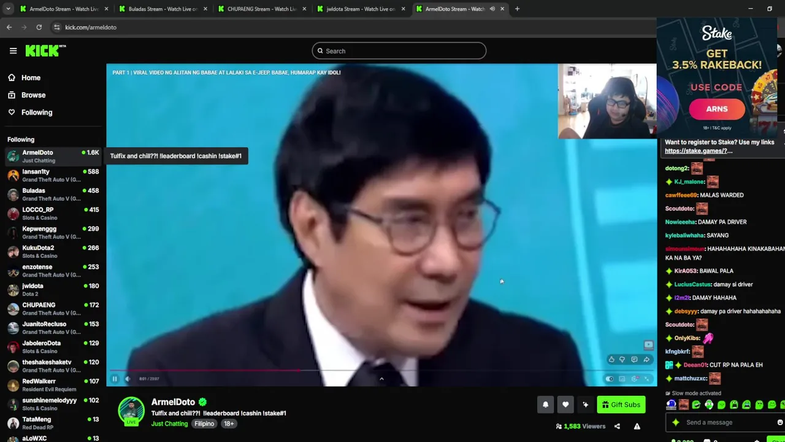The width and height of the screenshot is (785, 442).
Task: Open TataMeng channel in Following list
Action: pyautogui.click(x=53, y=422)
